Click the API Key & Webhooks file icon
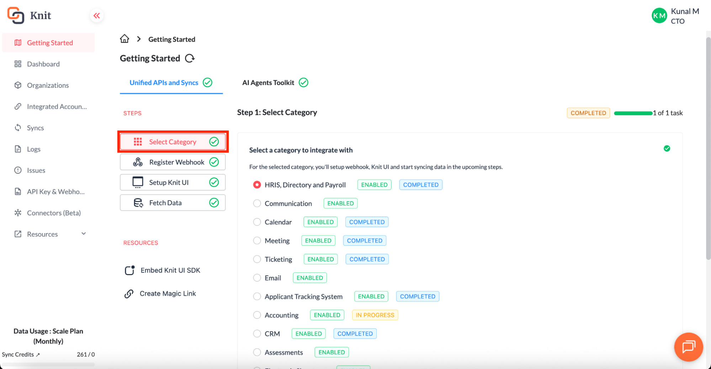This screenshot has width=711, height=369. pos(18,192)
